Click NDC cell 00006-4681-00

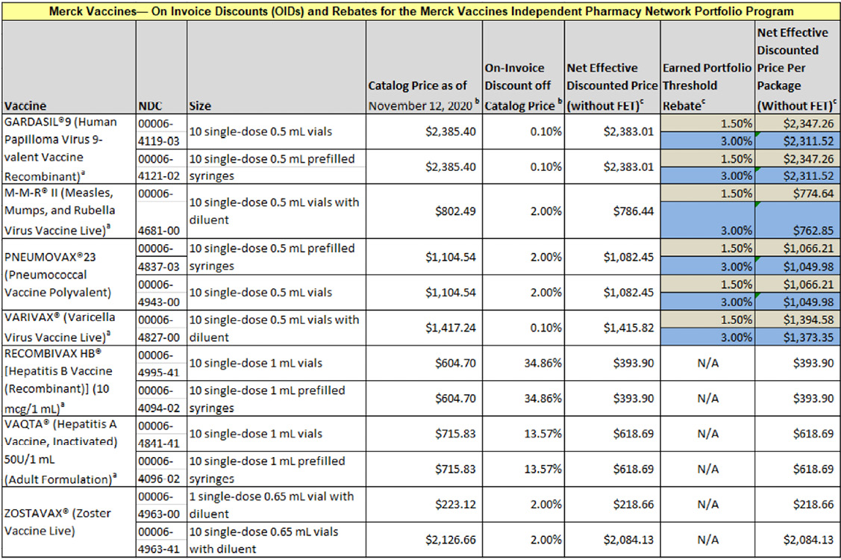point(161,211)
